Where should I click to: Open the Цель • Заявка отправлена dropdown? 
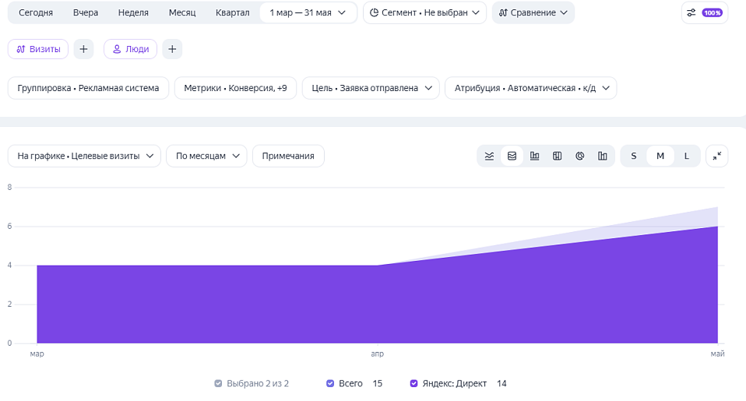click(371, 88)
